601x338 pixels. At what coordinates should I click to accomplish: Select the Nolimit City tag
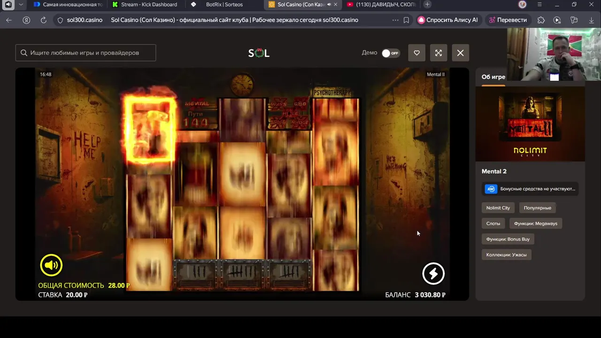498,207
